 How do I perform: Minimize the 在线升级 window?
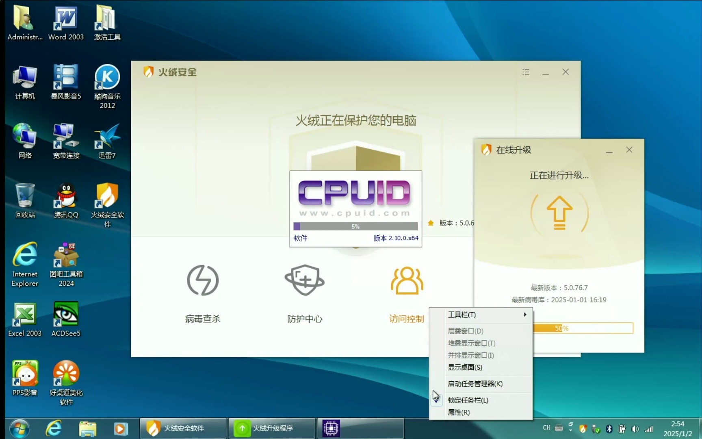coord(609,150)
